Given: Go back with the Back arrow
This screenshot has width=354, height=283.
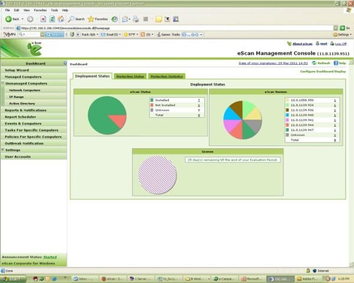Looking at the screenshot, I should [x=12, y=19].
